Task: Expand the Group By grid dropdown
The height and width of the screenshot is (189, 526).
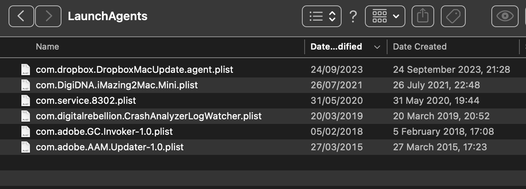Action: point(385,16)
